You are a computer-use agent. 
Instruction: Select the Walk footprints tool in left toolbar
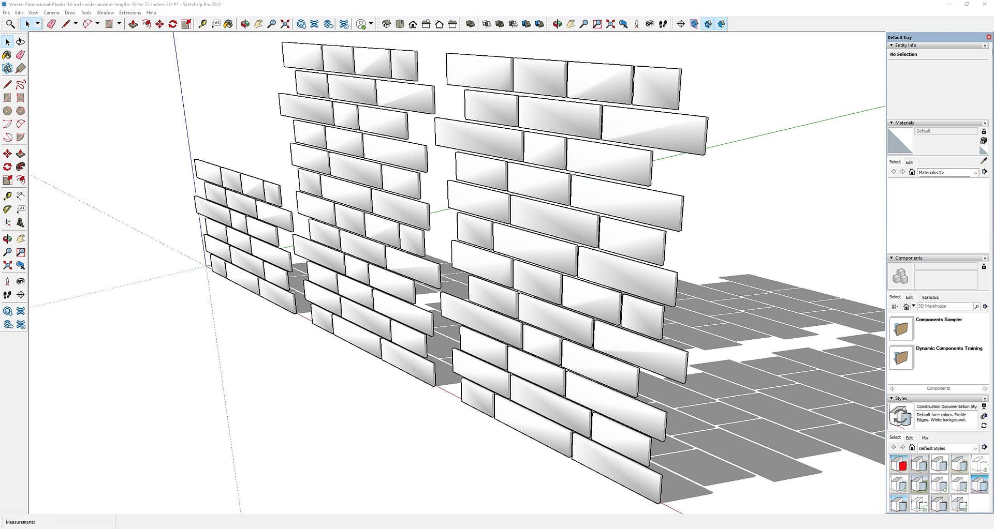(x=7, y=295)
